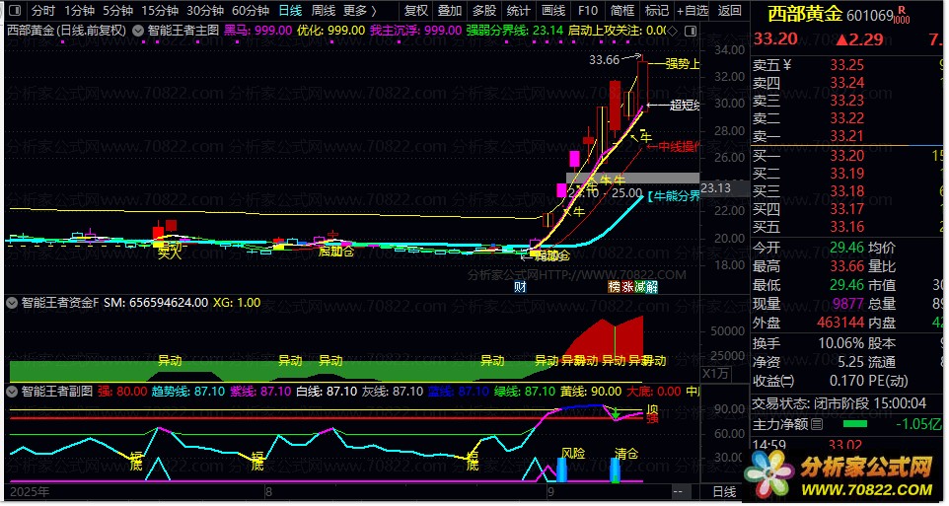The width and height of the screenshot is (949, 506).
Task: Click the panel layout icon at the toolbar's left end
Action: click(15, 10)
